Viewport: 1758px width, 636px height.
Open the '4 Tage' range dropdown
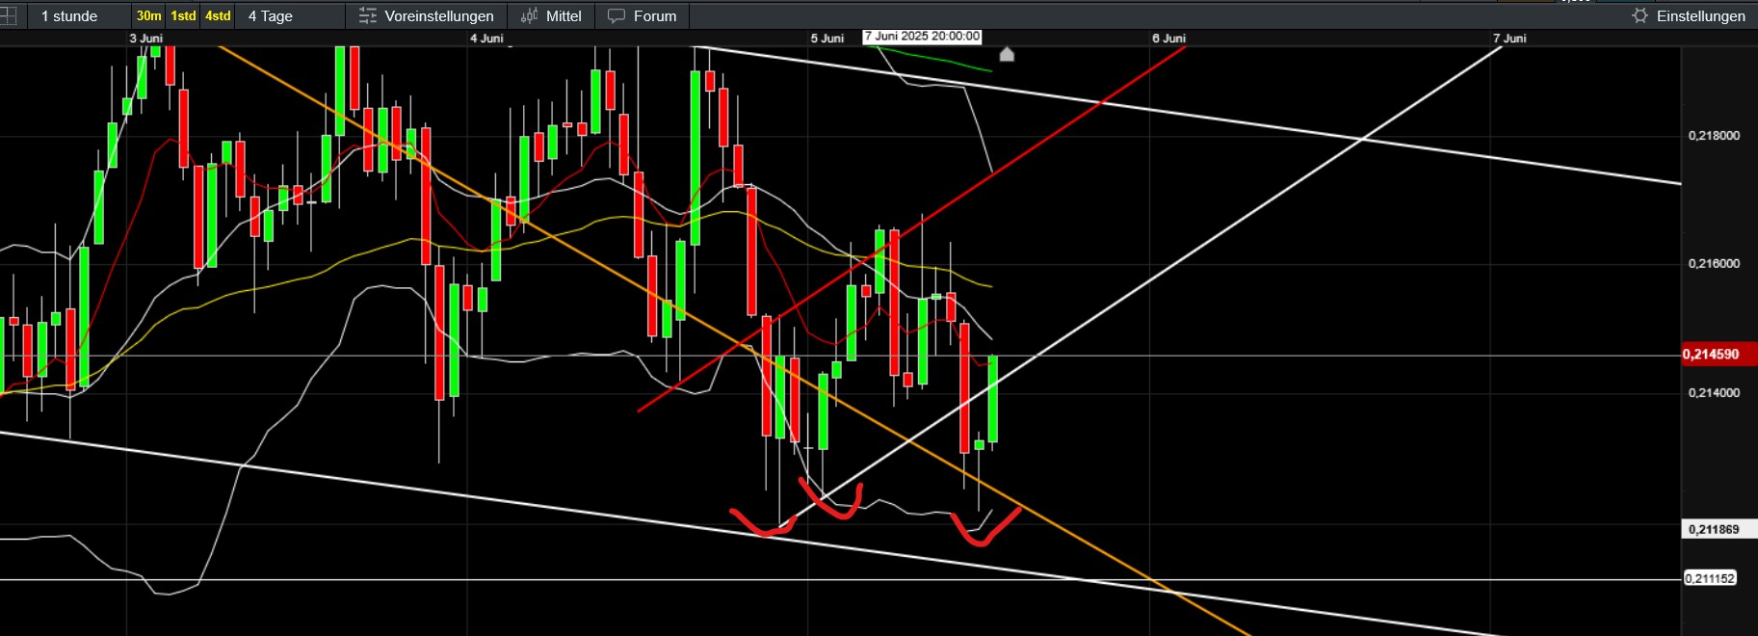coord(271,16)
